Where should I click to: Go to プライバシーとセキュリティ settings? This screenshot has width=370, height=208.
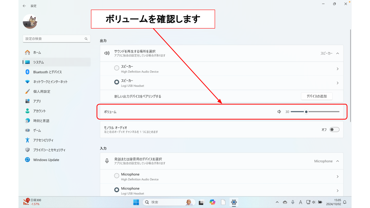click(49, 150)
